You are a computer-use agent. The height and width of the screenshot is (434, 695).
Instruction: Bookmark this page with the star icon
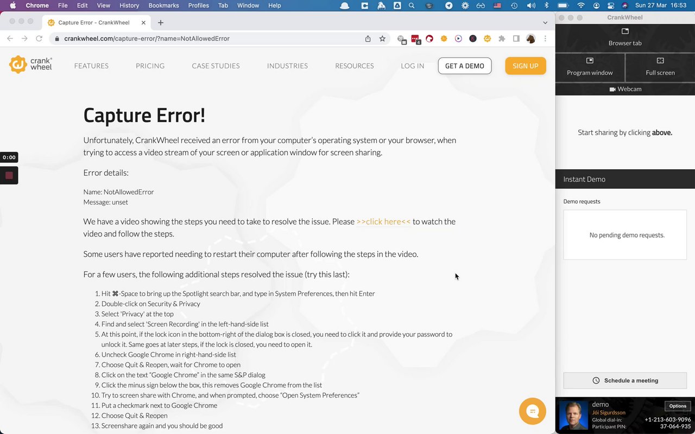tap(382, 39)
